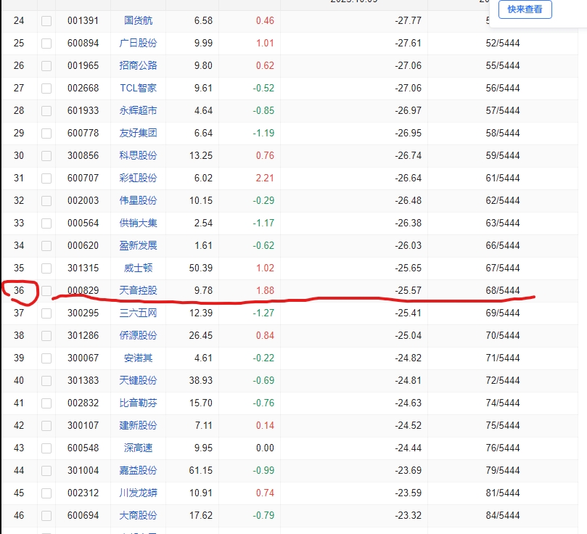
Task: Select the checkbox for 天音控股
Action: point(46,291)
